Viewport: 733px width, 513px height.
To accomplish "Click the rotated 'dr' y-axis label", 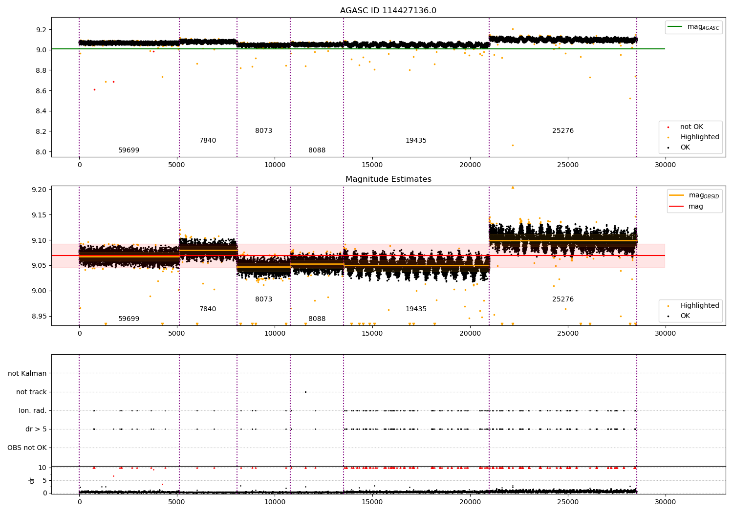I will coord(32,480).
